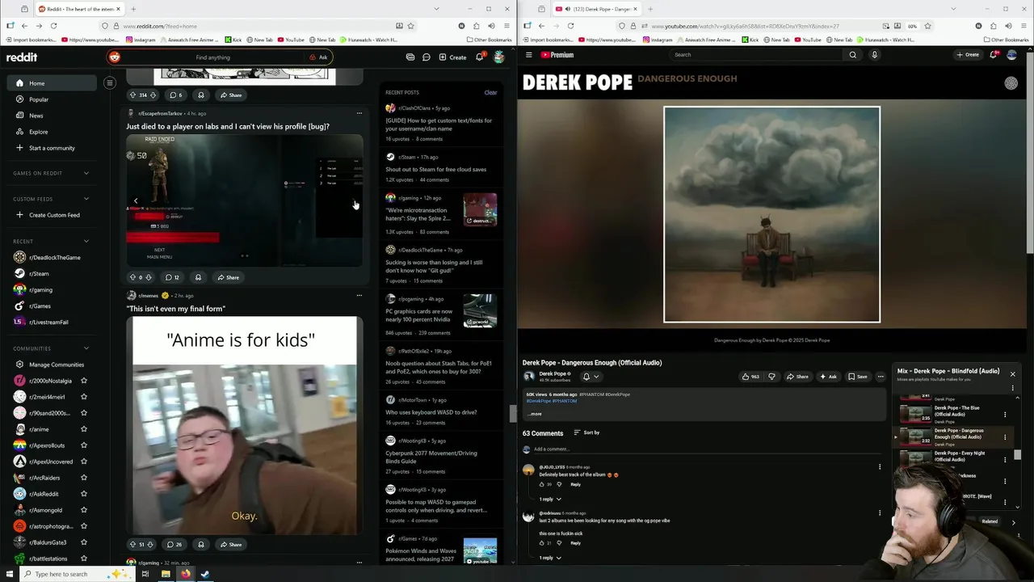Open Instagram bookmark in Reddit window
The image size is (1034, 582).
[x=141, y=40]
